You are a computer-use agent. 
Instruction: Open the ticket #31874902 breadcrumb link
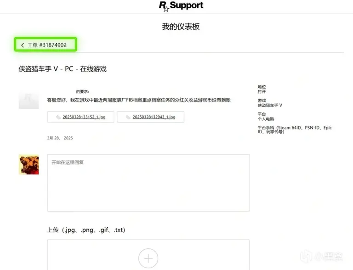click(47, 45)
